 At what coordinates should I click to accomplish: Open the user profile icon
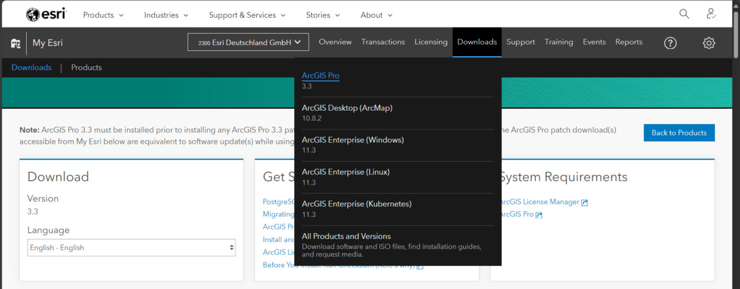[711, 14]
